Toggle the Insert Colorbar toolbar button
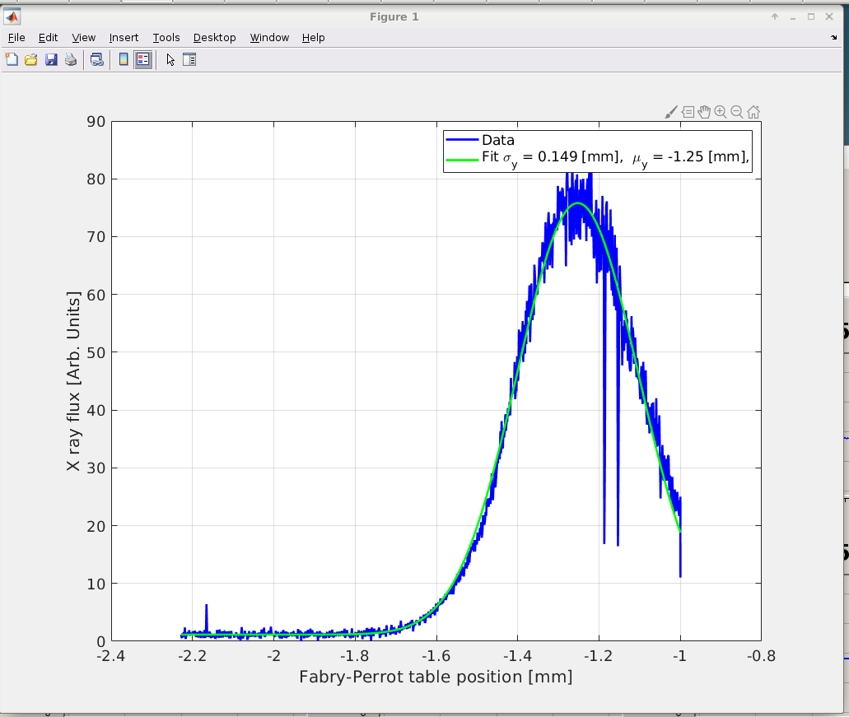Image resolution: width=849 pixels, height=717 pixels. (124, 59)
